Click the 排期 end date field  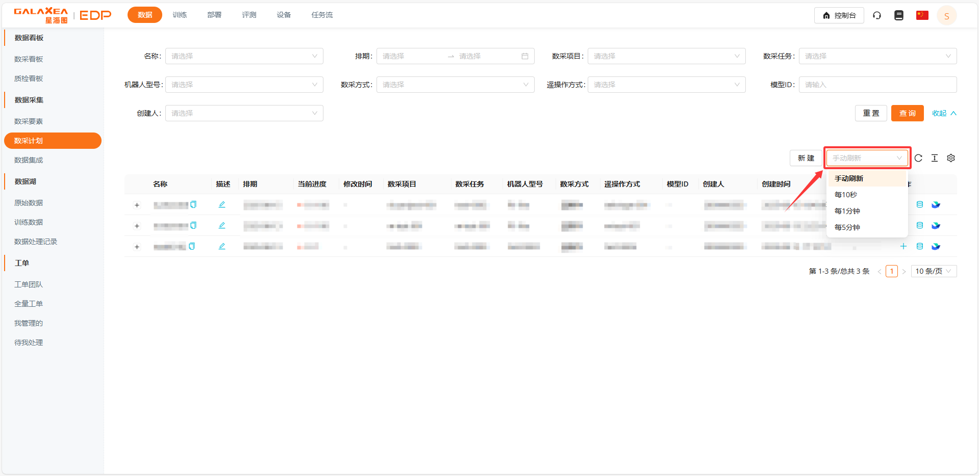488,56
